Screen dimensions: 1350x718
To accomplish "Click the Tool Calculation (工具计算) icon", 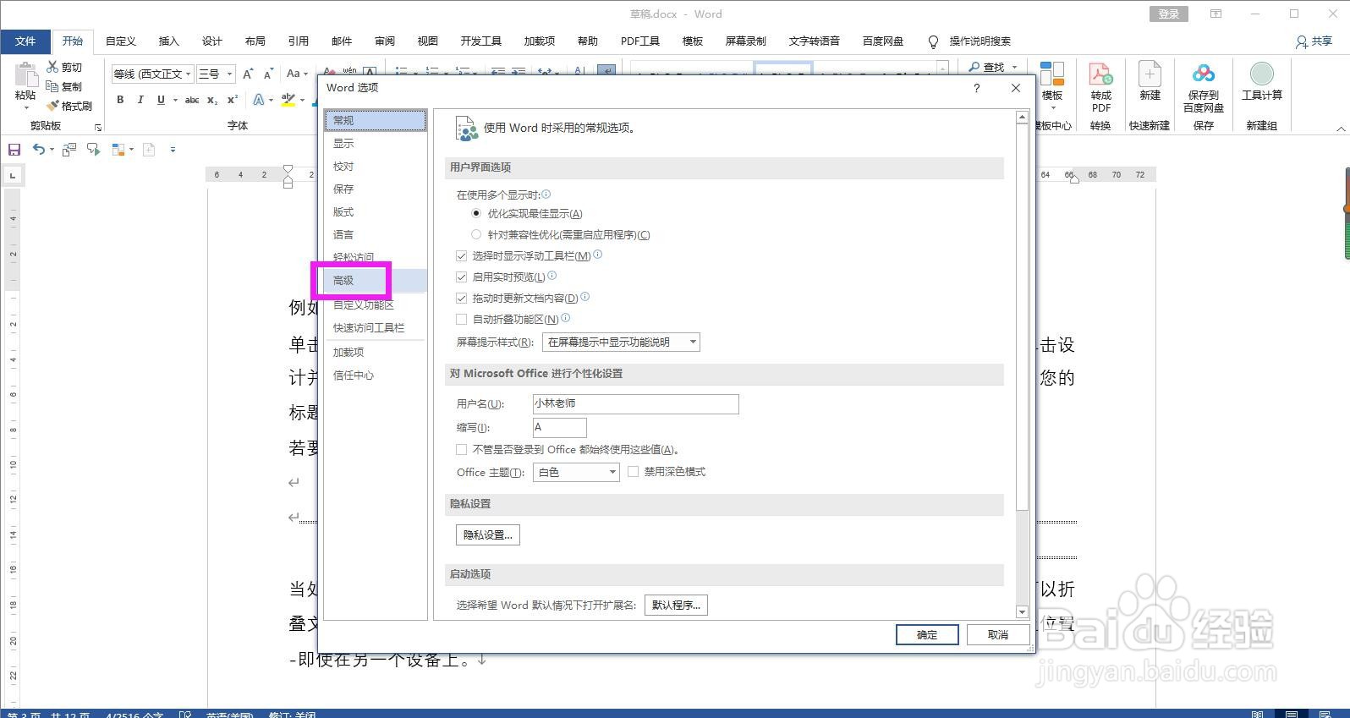I will coord(1261,74).
